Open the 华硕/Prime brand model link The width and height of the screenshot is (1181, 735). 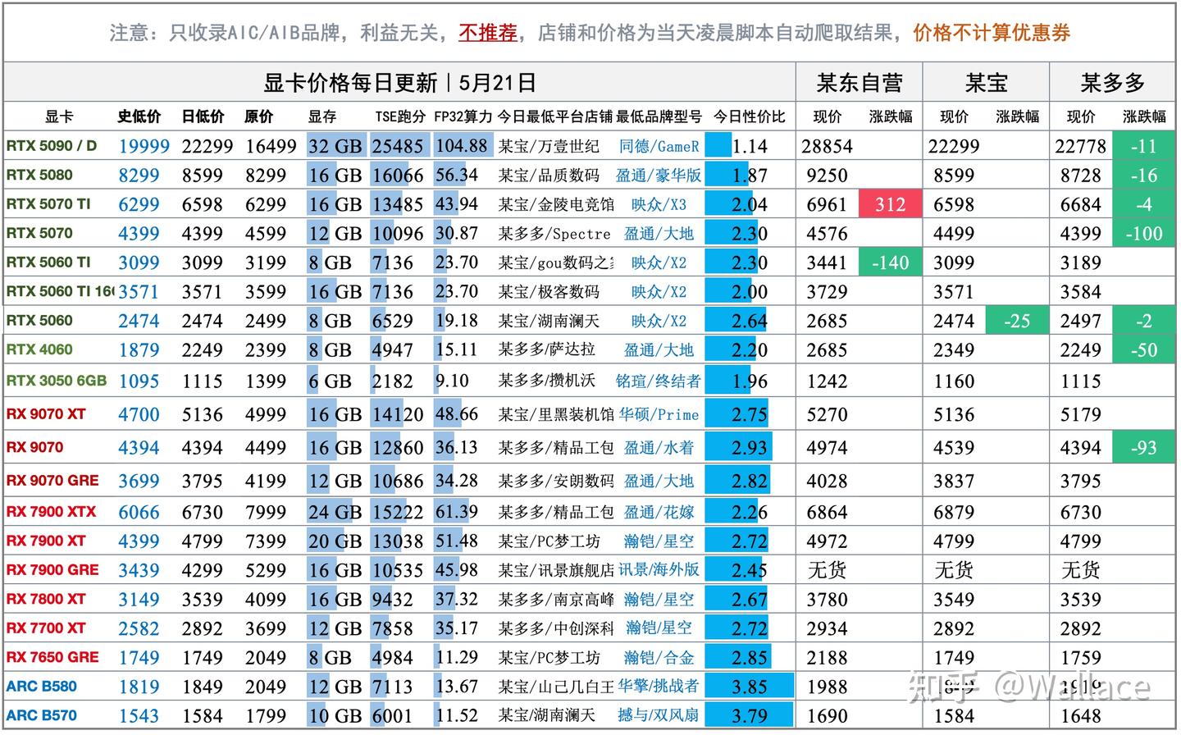659,414
